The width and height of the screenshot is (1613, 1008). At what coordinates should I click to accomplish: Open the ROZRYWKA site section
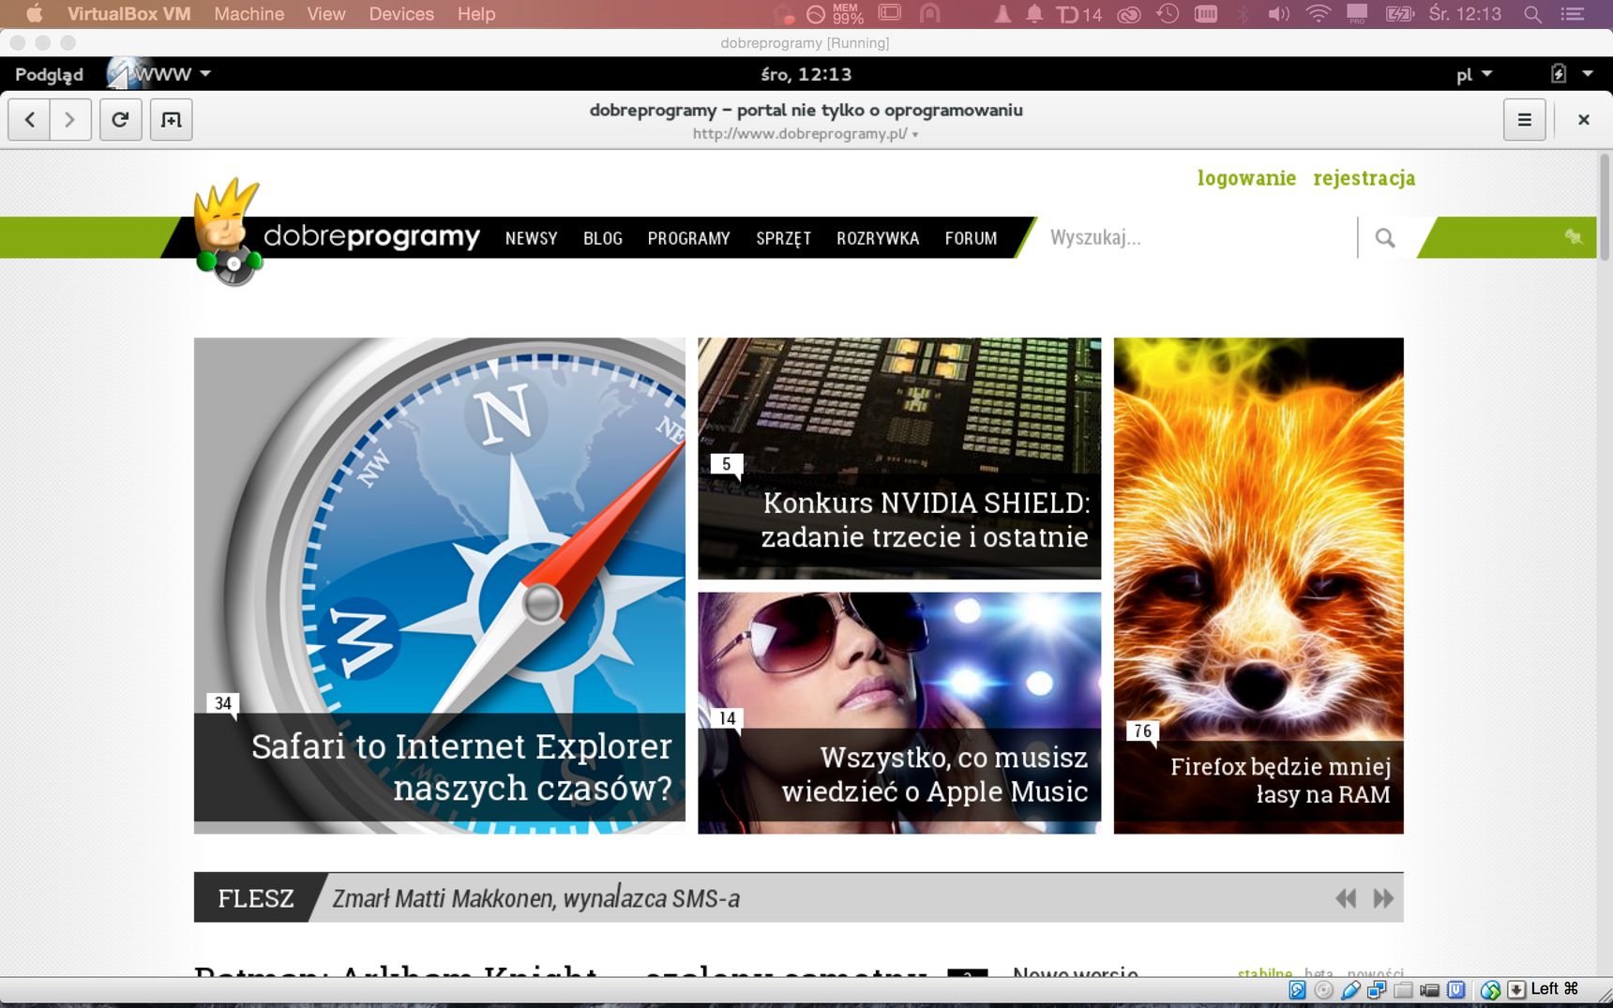[x=878, y=238]
